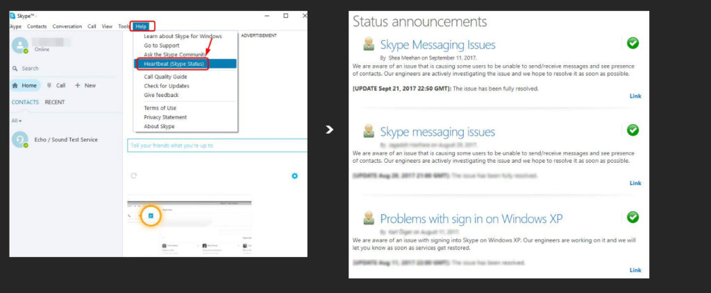This screenshot has height=293, width=711.
Task: Click the refresh spinner icon
Action: point(133,176)
